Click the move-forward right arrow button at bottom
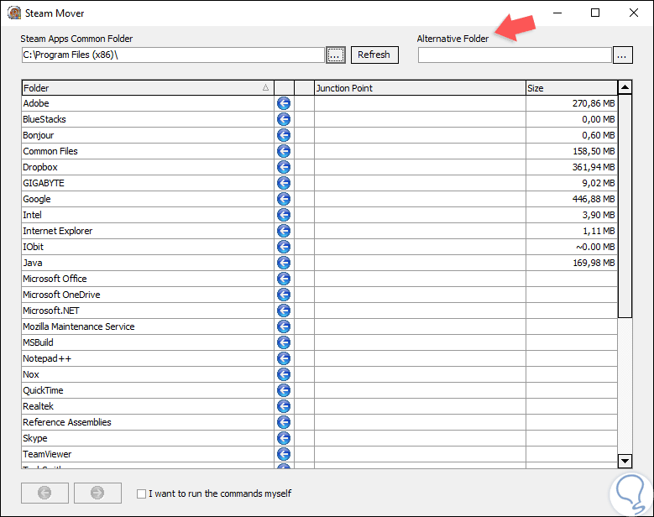The width and height of the screenshot is (654, 517). tap(97, 493)
